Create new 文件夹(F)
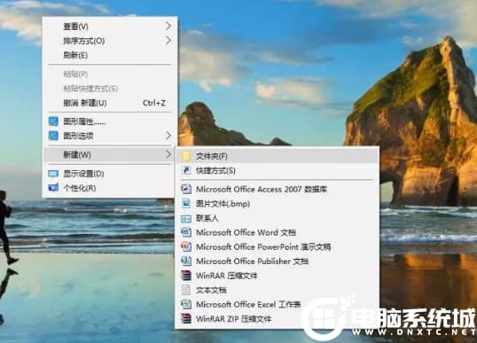 278,156
